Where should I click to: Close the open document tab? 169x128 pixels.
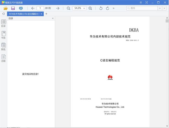tap(42, 14)
